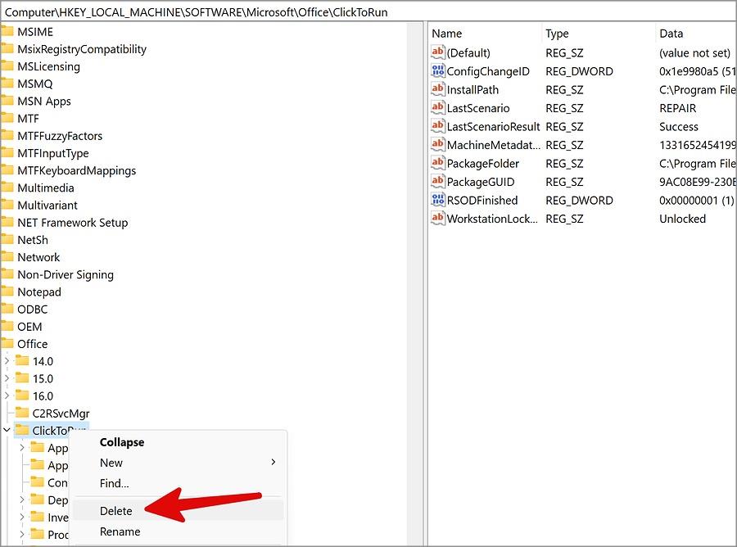Select the WorkstationLock string value icon

click(437, 219)
